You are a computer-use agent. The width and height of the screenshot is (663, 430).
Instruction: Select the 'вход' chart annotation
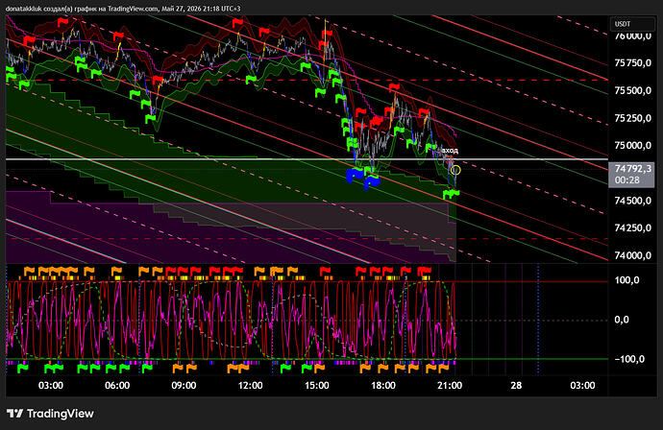point(450,151)
